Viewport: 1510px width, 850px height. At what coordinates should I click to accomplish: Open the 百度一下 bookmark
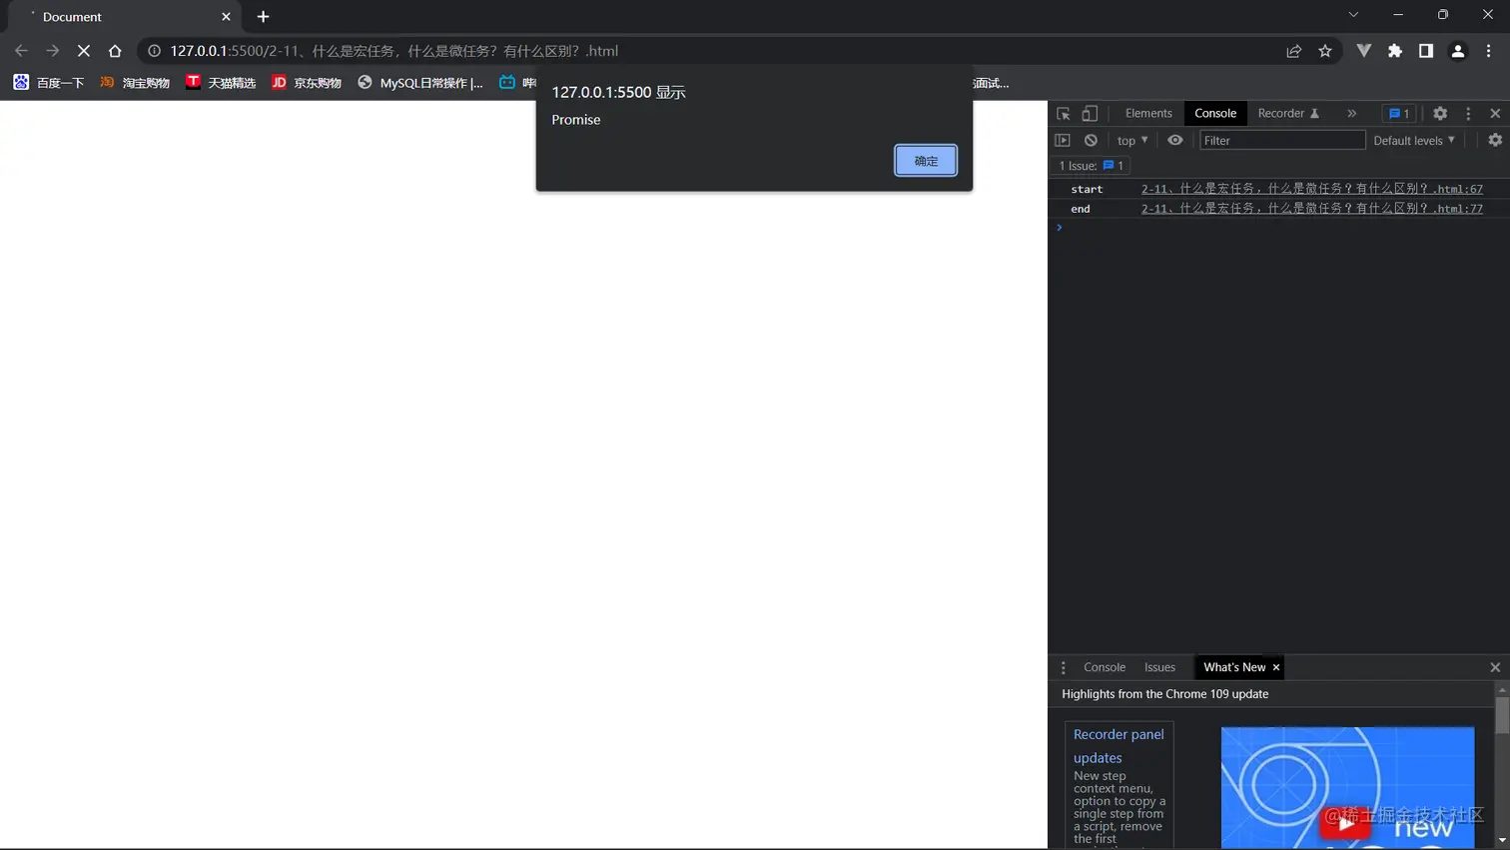click(x=49, y=83)
